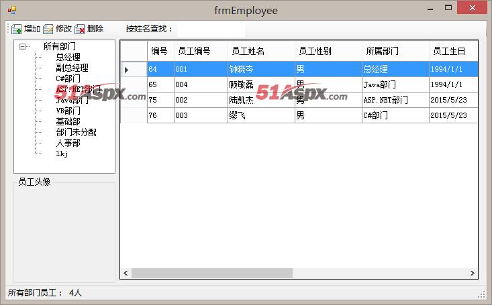Close the frmEmployee window
The height and width of the screenshot is (305, 492).
tap(473, 8)
